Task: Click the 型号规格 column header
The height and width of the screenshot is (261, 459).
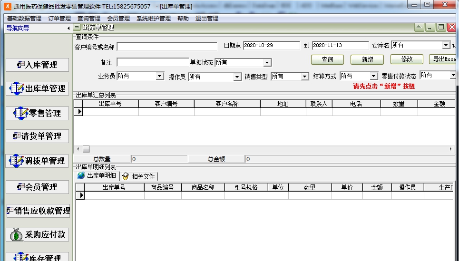Action: pos(246,187)
